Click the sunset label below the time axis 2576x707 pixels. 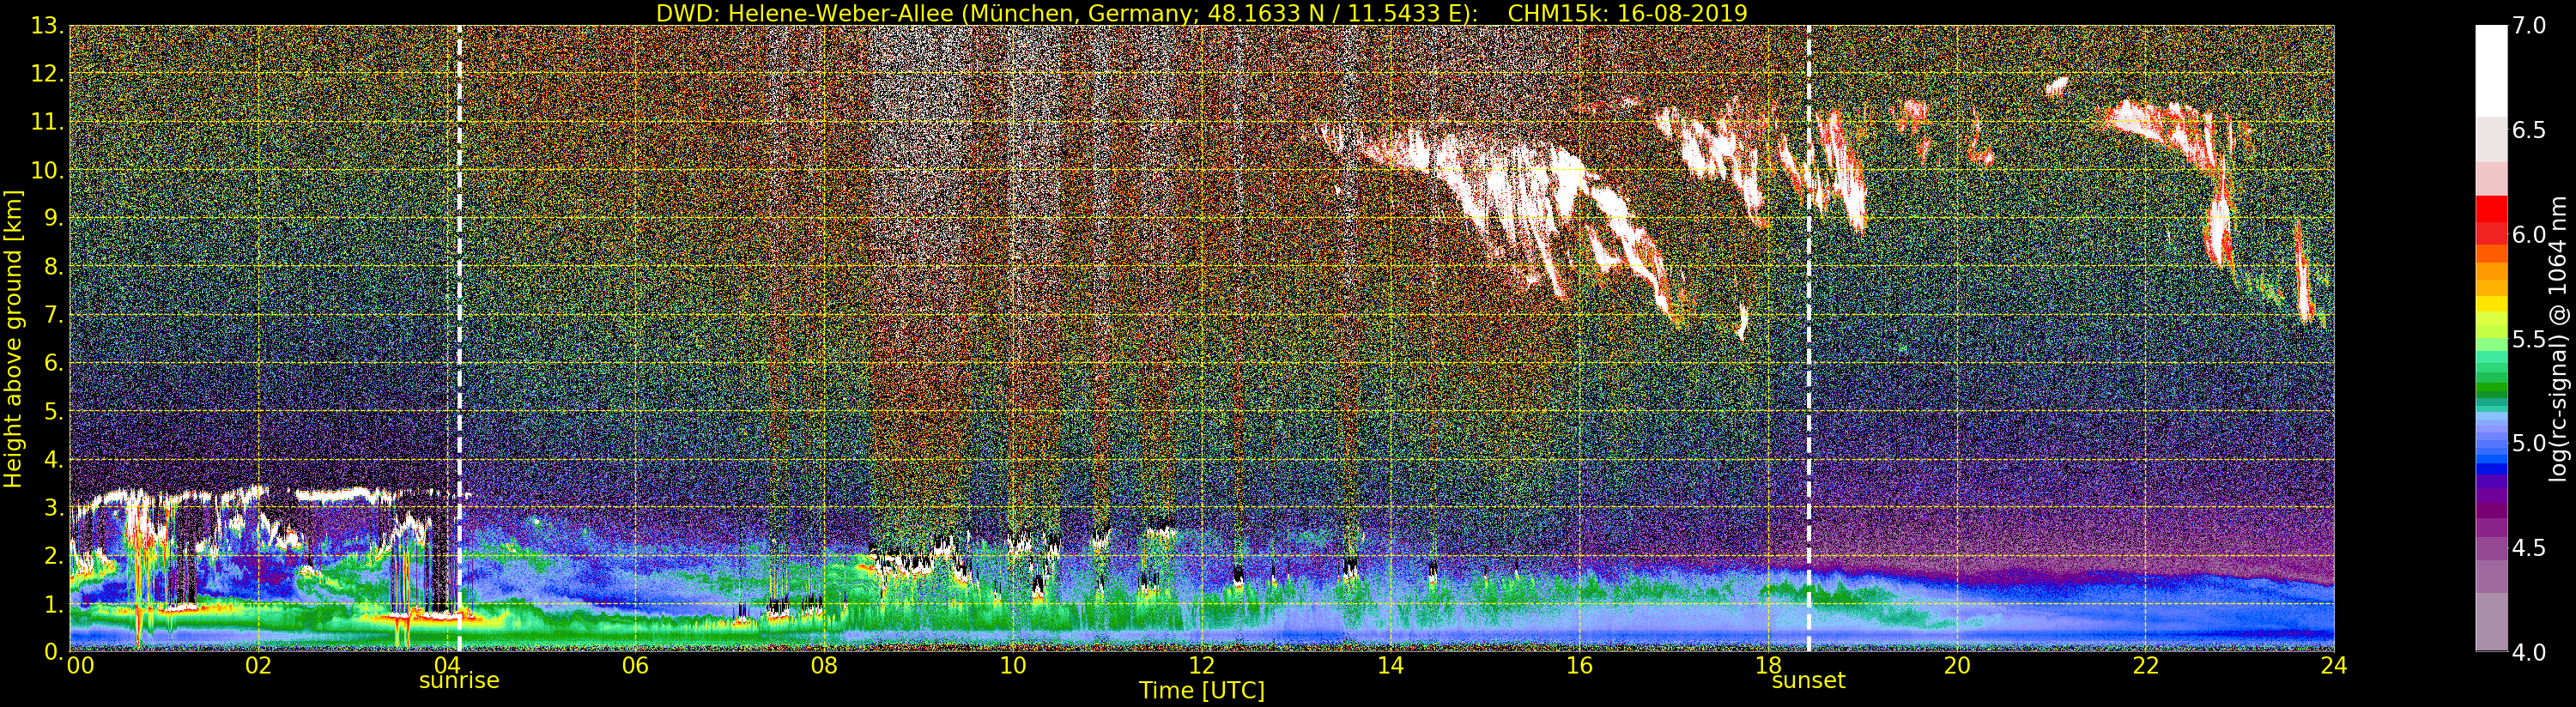[1808, 681]
